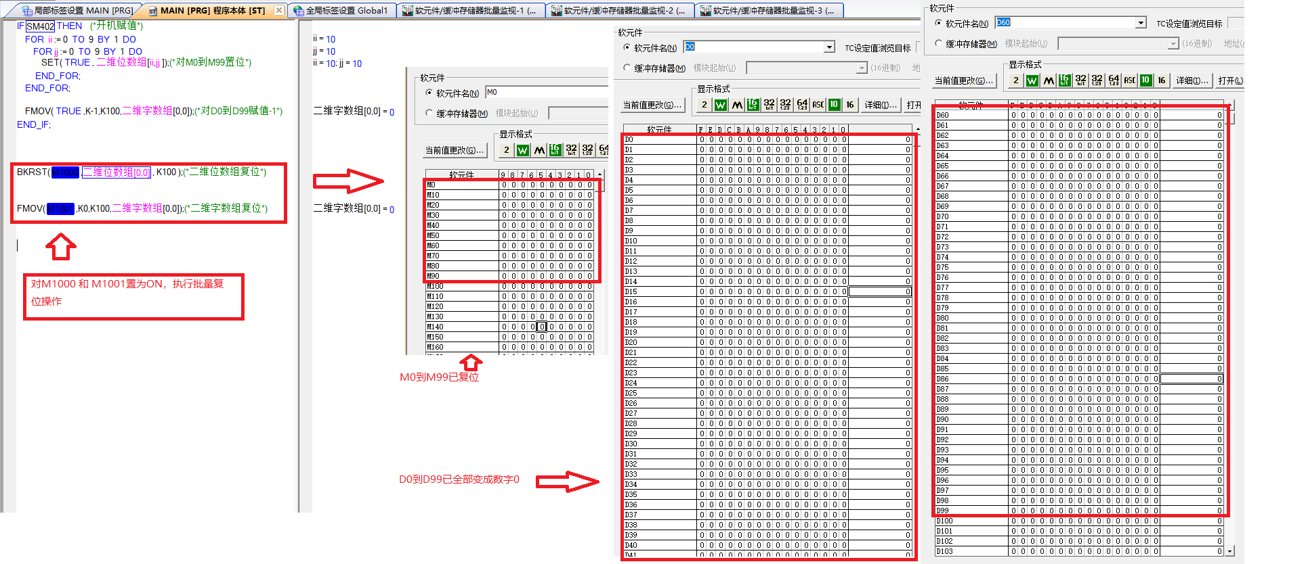Switch to hexadecimal 16 display in D60 panel
The height and width of the screenshot is (564, 1306).
[x=1162, y=80]
